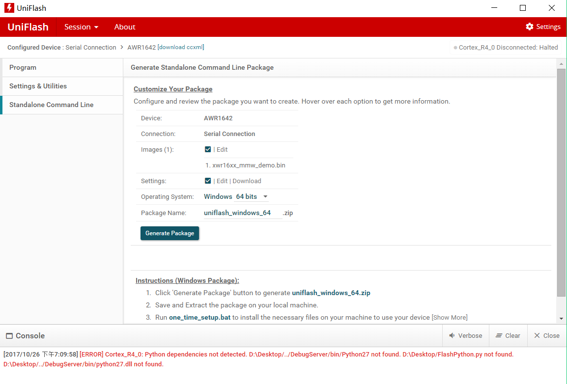Minimize the UniFlash window

pos(494,7)
